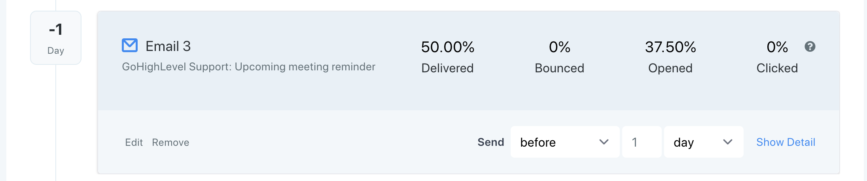This screenshot has width=867, height=181.
Task: Open the 'before' send timing dropdown
Action: click(x=564, y=142)
